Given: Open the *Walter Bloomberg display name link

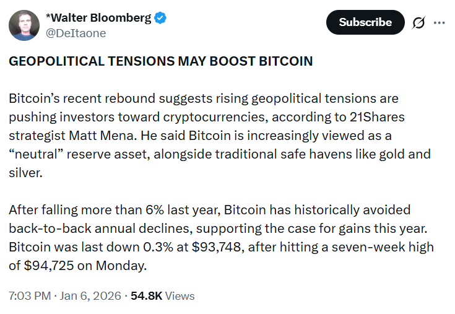Looking at the screenshot, I should (98, 18).
